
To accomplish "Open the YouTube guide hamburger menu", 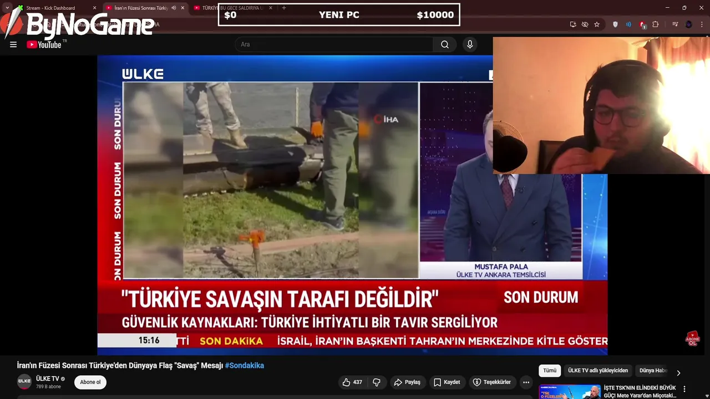I will (x=13, y=44).
